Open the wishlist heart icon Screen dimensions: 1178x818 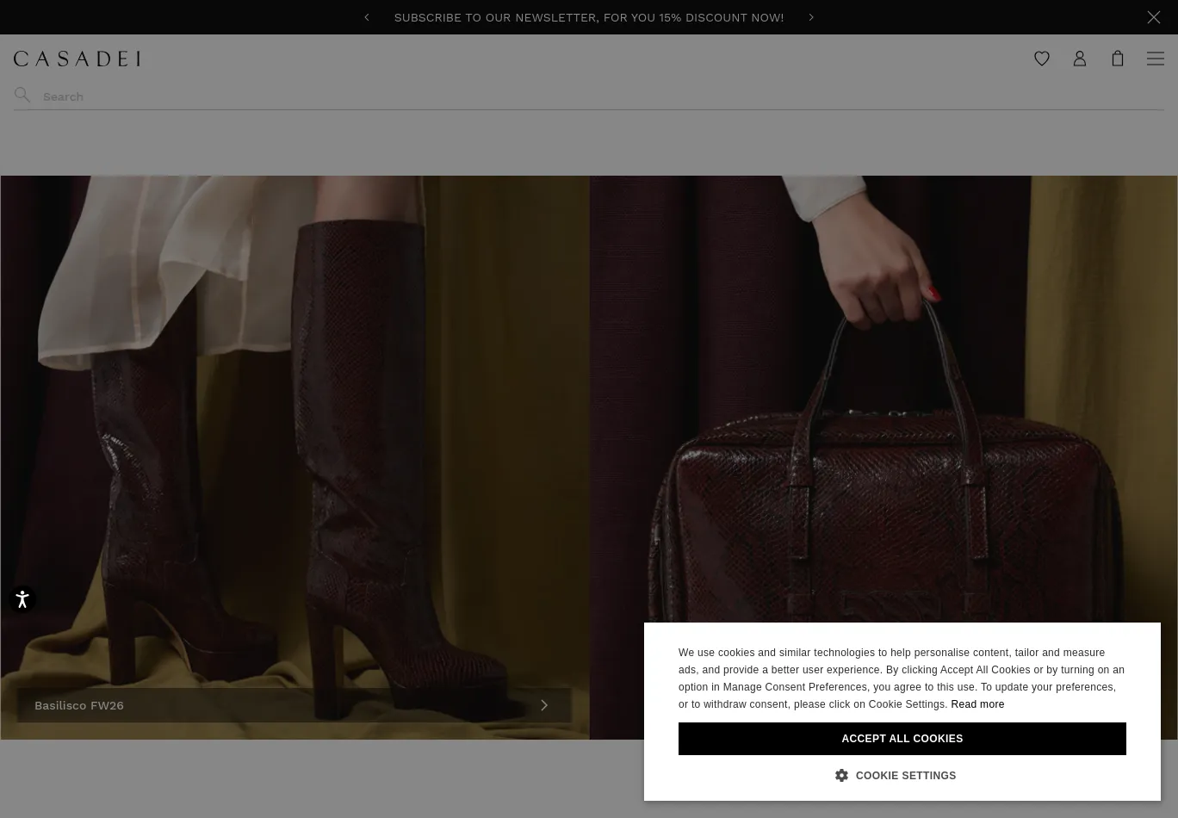(x=1042, y=59)
